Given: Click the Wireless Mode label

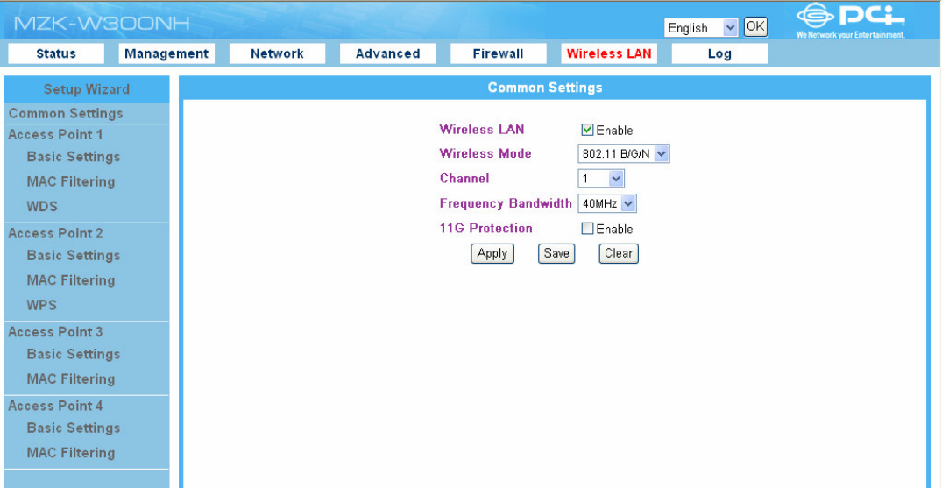Looking at the screenshot, I should point(485,153).
